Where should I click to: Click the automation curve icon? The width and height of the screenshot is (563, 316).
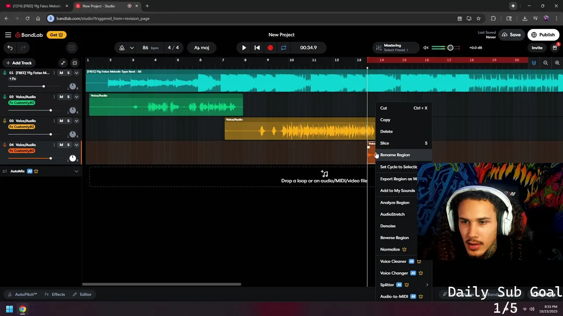(63, 63)
